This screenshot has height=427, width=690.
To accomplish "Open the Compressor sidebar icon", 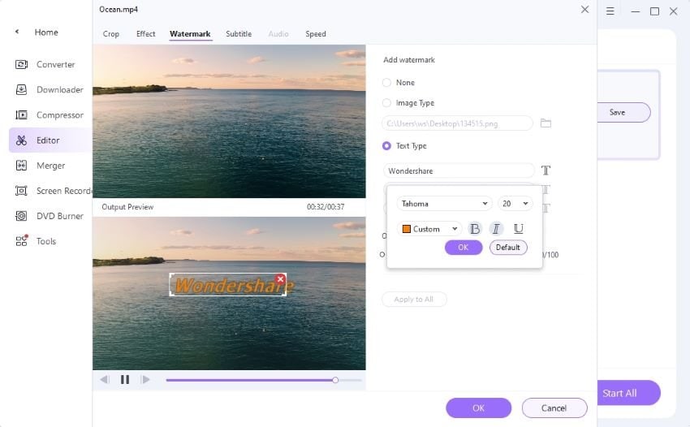I will [21, 115].
